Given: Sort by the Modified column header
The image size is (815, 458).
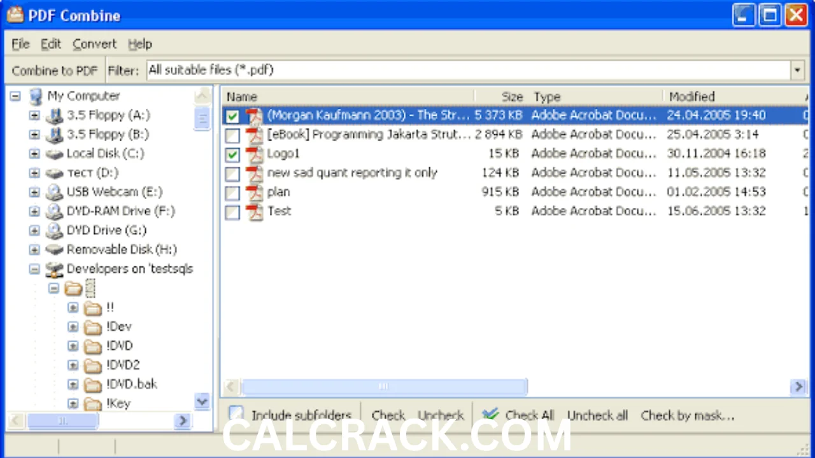Looking at the screenshot, I should click(x=732, y=97).
